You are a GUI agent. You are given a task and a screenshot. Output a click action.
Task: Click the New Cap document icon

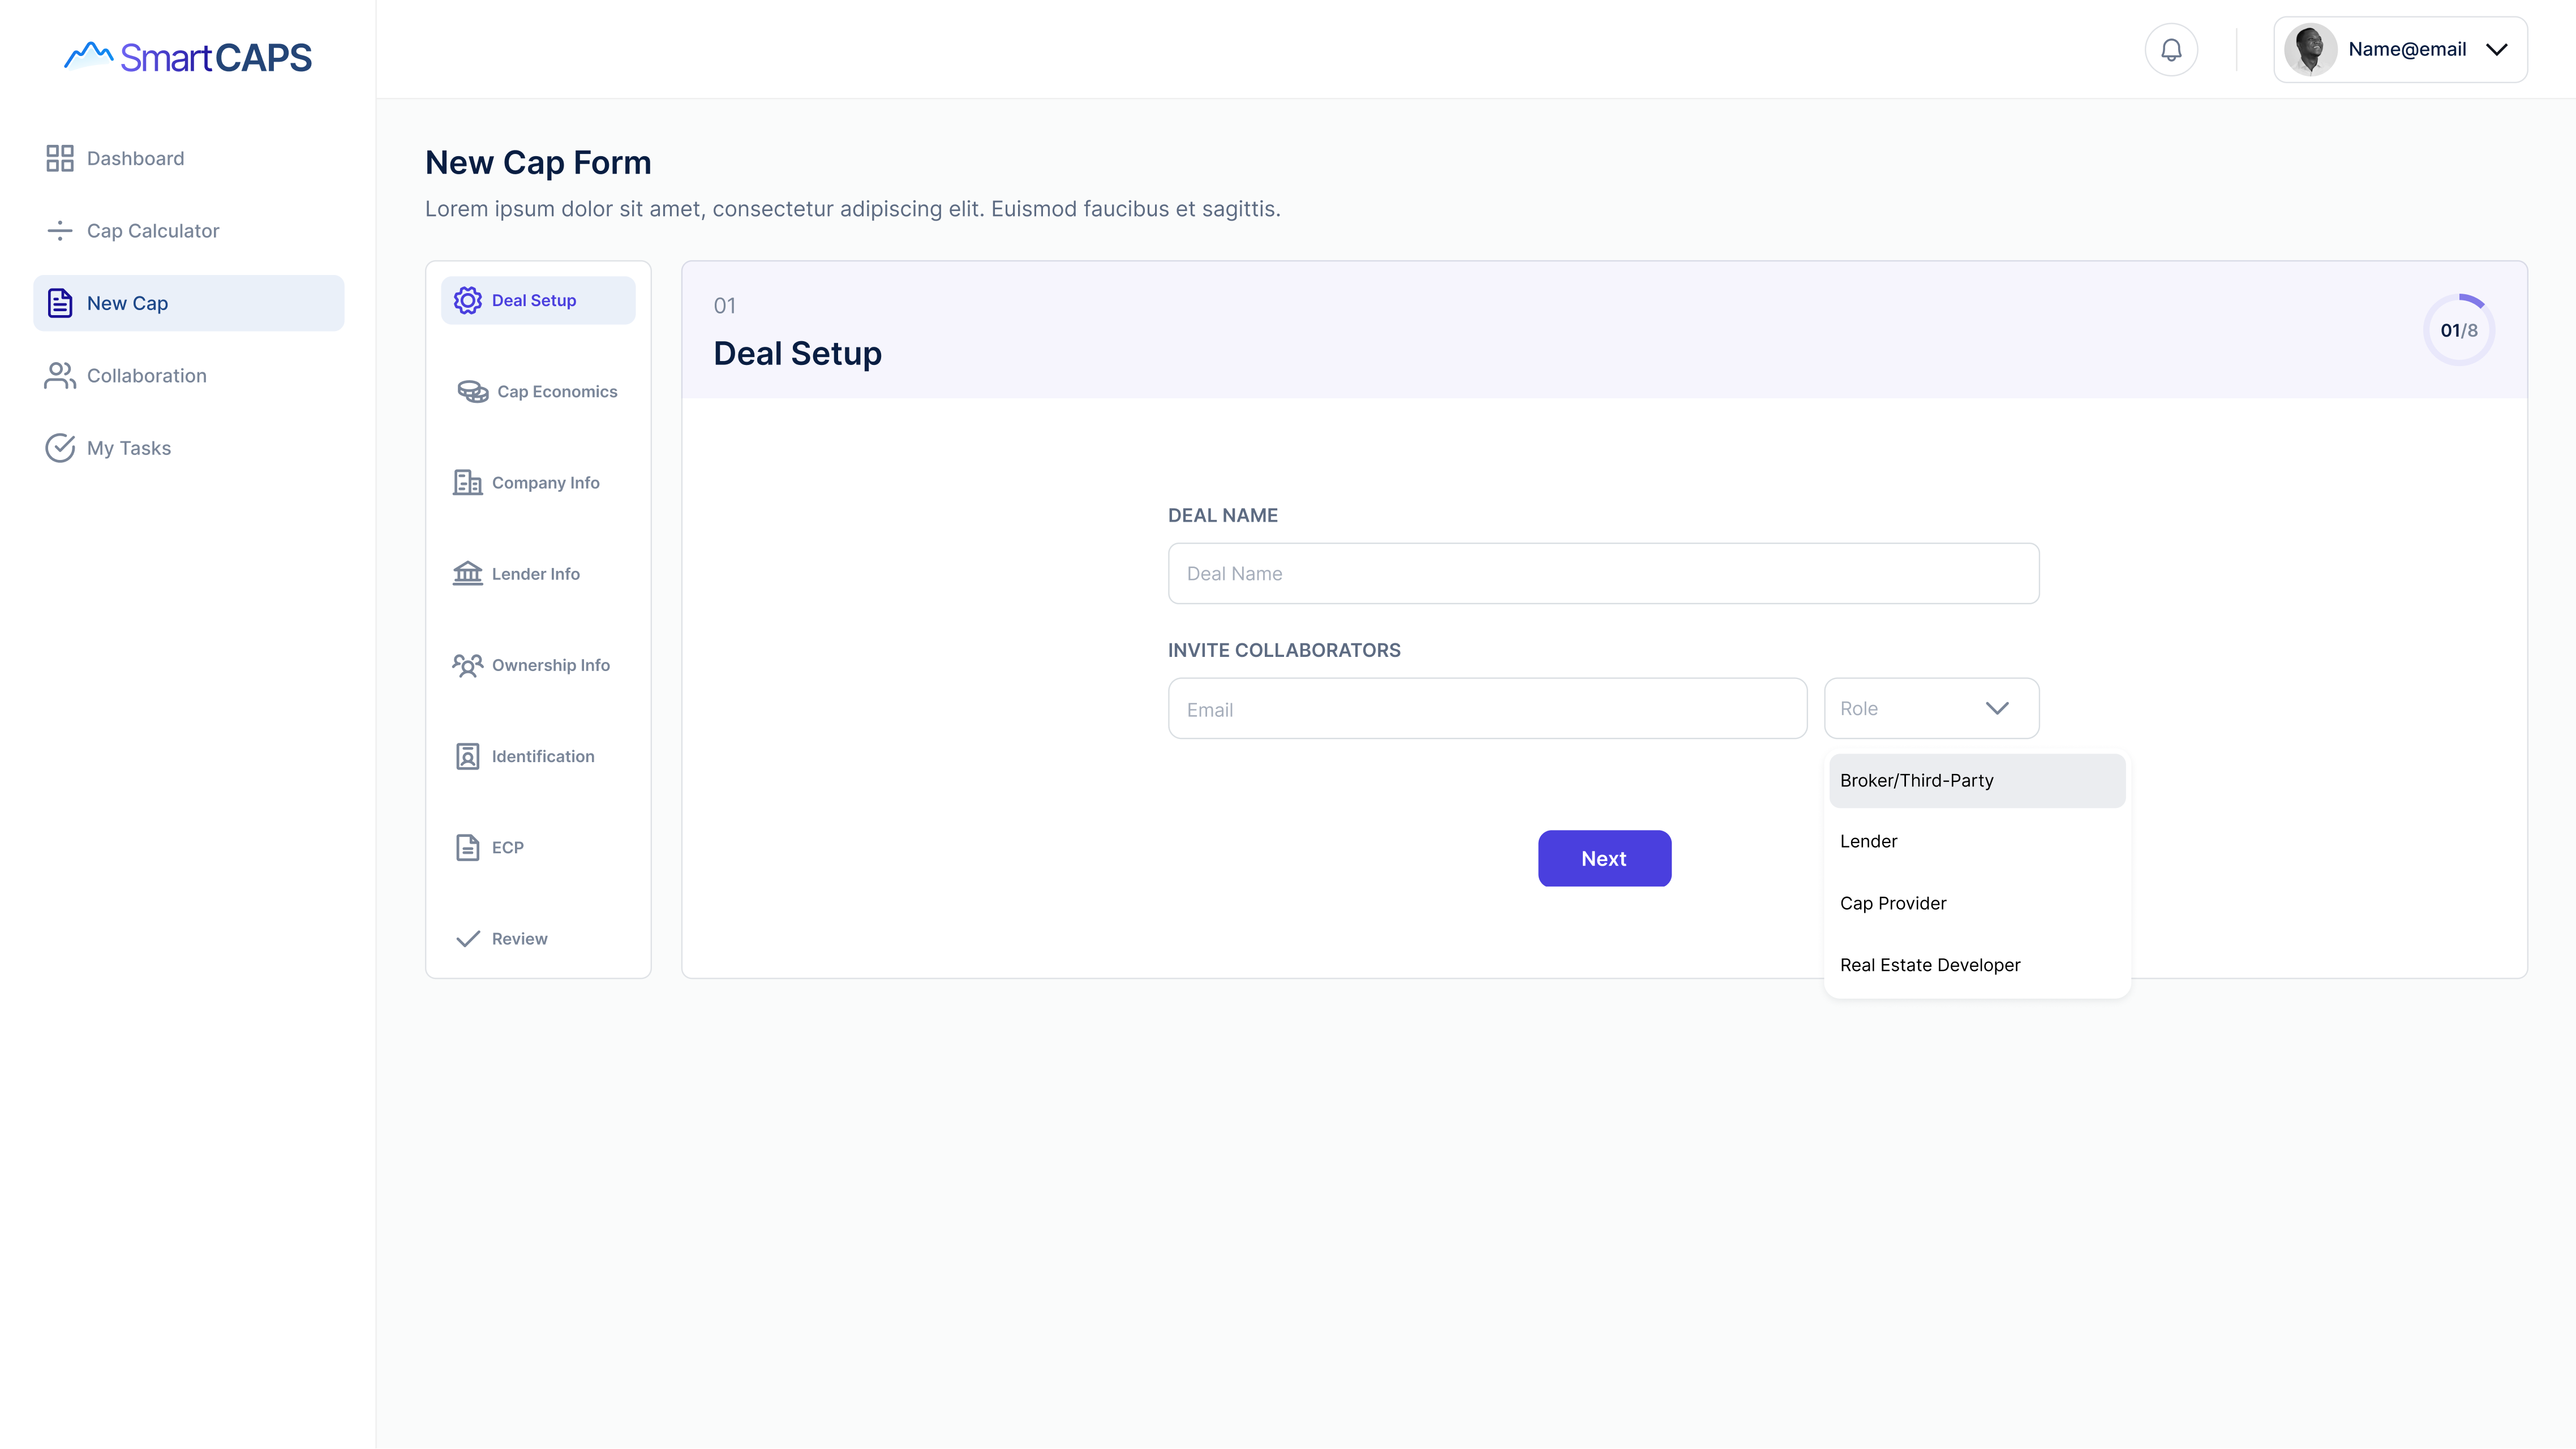point(60,303)
